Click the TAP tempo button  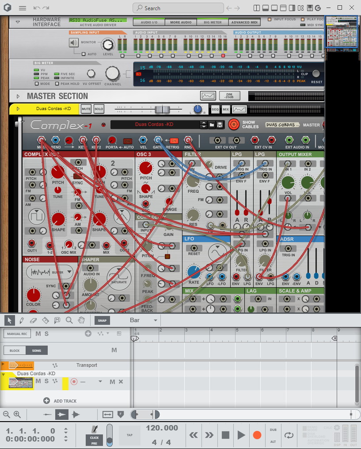click(x=129, y=435)
